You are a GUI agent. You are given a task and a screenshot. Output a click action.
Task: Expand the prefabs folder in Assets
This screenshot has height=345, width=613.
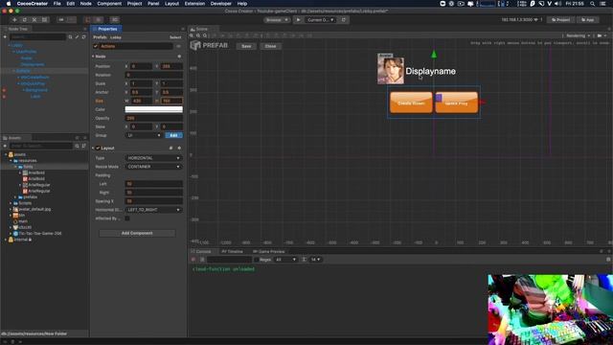pos(15,197)
